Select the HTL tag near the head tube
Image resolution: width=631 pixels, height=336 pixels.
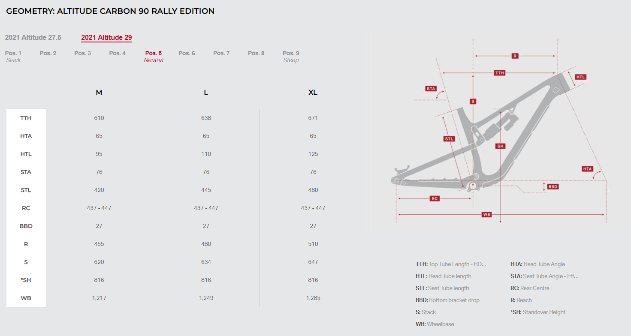[x=580, y=77]
